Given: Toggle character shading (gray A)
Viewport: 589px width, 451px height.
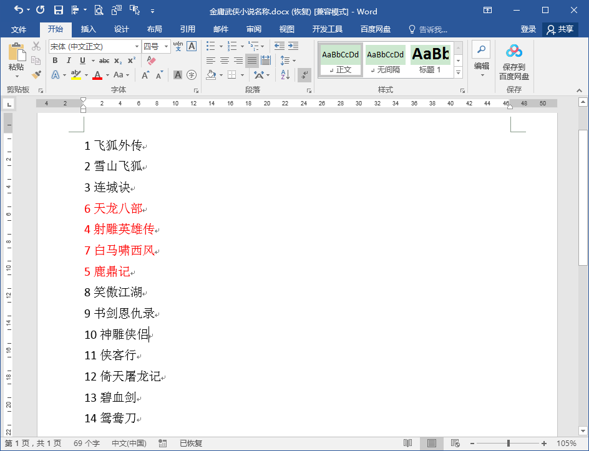Looking at the screenshot, I should 178,75.
